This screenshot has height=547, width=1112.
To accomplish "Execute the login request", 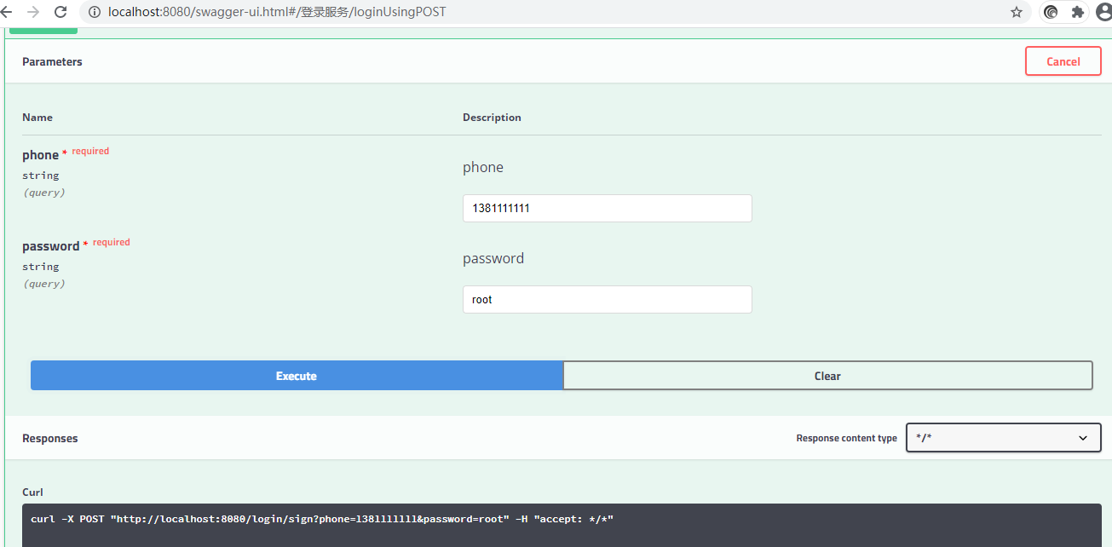I will point(297,376).
